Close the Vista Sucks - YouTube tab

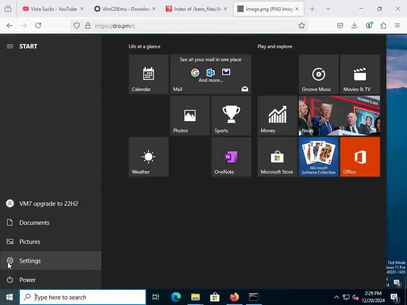point(82,9)
